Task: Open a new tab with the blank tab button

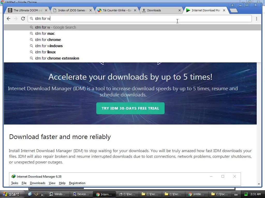Action: [234, 10]
